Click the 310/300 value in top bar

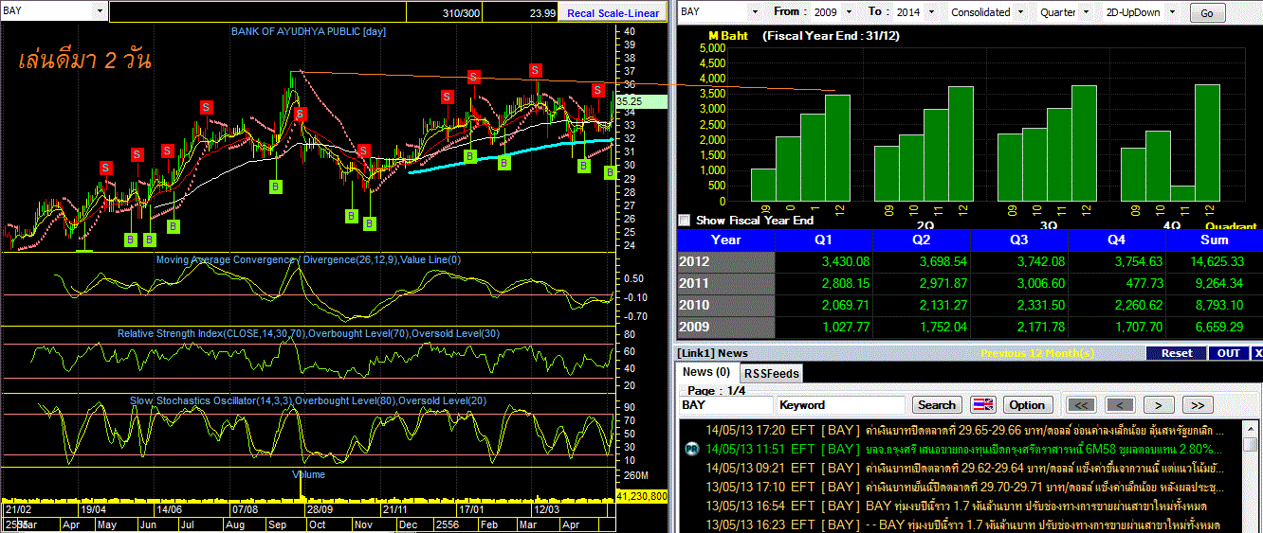click(461, 13)
